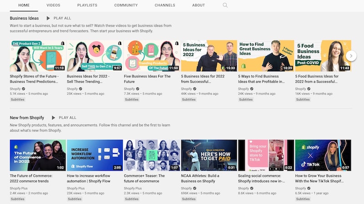The height and width of the screenshot is (204, 364).
Task: Click '696K views • 5 months ago' text
Action: [x=201, y=193]
